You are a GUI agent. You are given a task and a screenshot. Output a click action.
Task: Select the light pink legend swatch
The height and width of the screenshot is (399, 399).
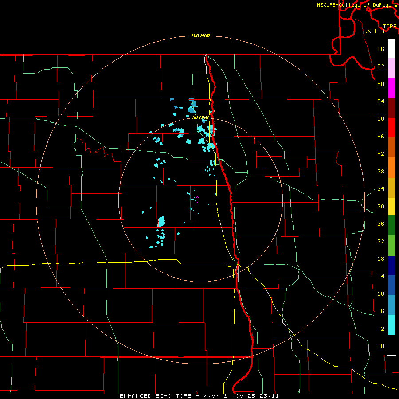pos(391,68)
